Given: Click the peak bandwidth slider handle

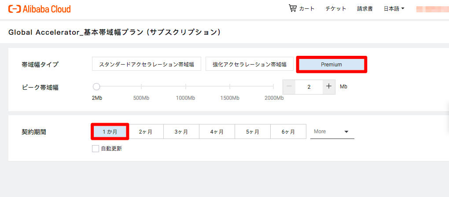Looking at the screenshot, I should (96, 86).
